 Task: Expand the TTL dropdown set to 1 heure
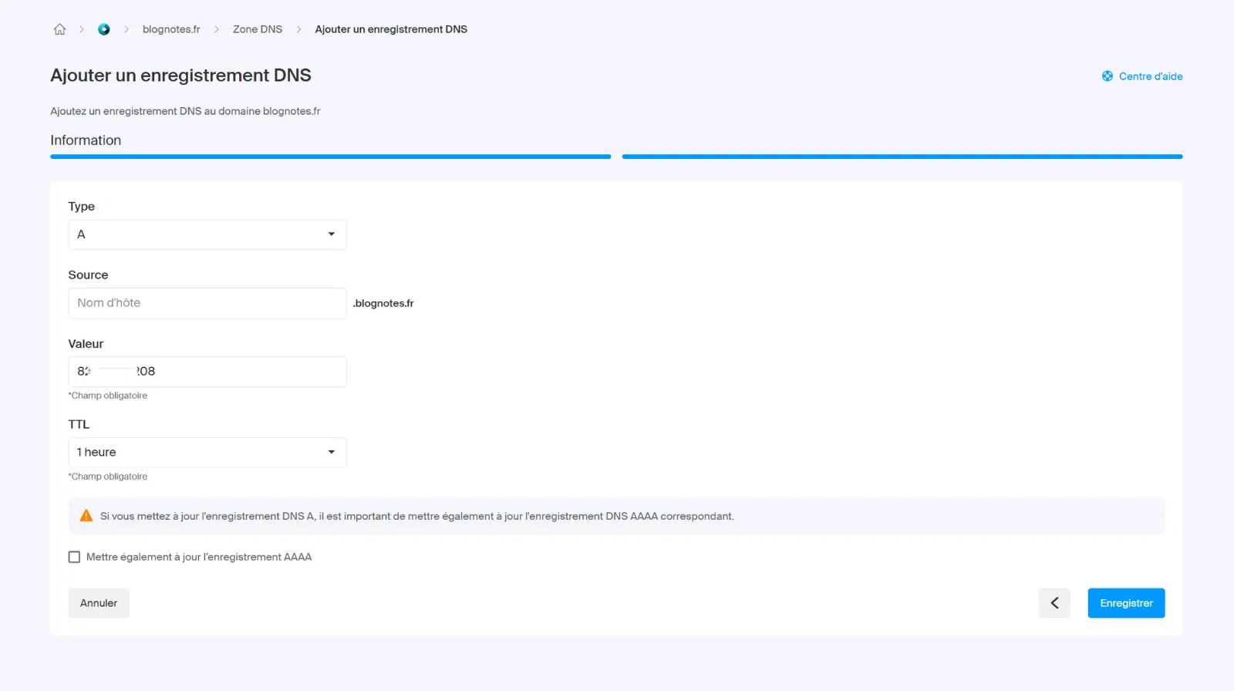pos(207,453)
